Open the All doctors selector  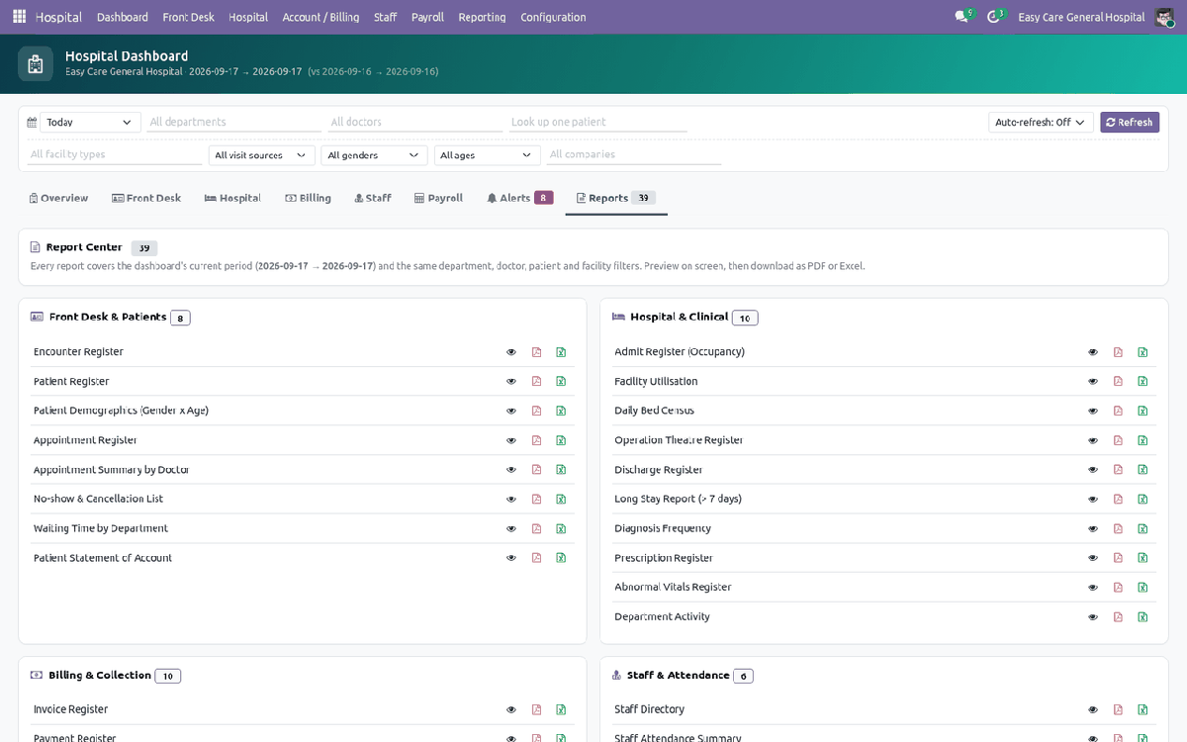415,123
